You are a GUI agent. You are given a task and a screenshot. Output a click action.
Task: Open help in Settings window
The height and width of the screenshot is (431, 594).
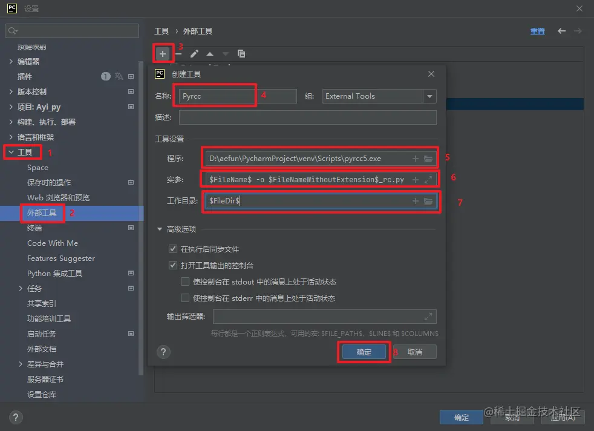coord(16,417)
